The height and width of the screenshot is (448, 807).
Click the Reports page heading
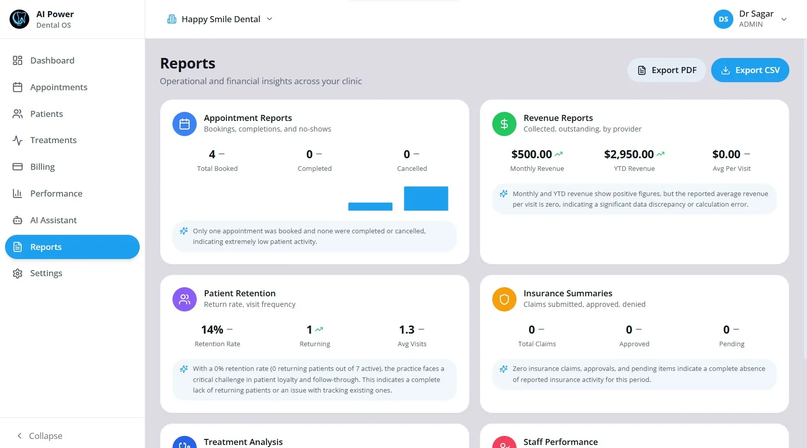tap(188, 63)
